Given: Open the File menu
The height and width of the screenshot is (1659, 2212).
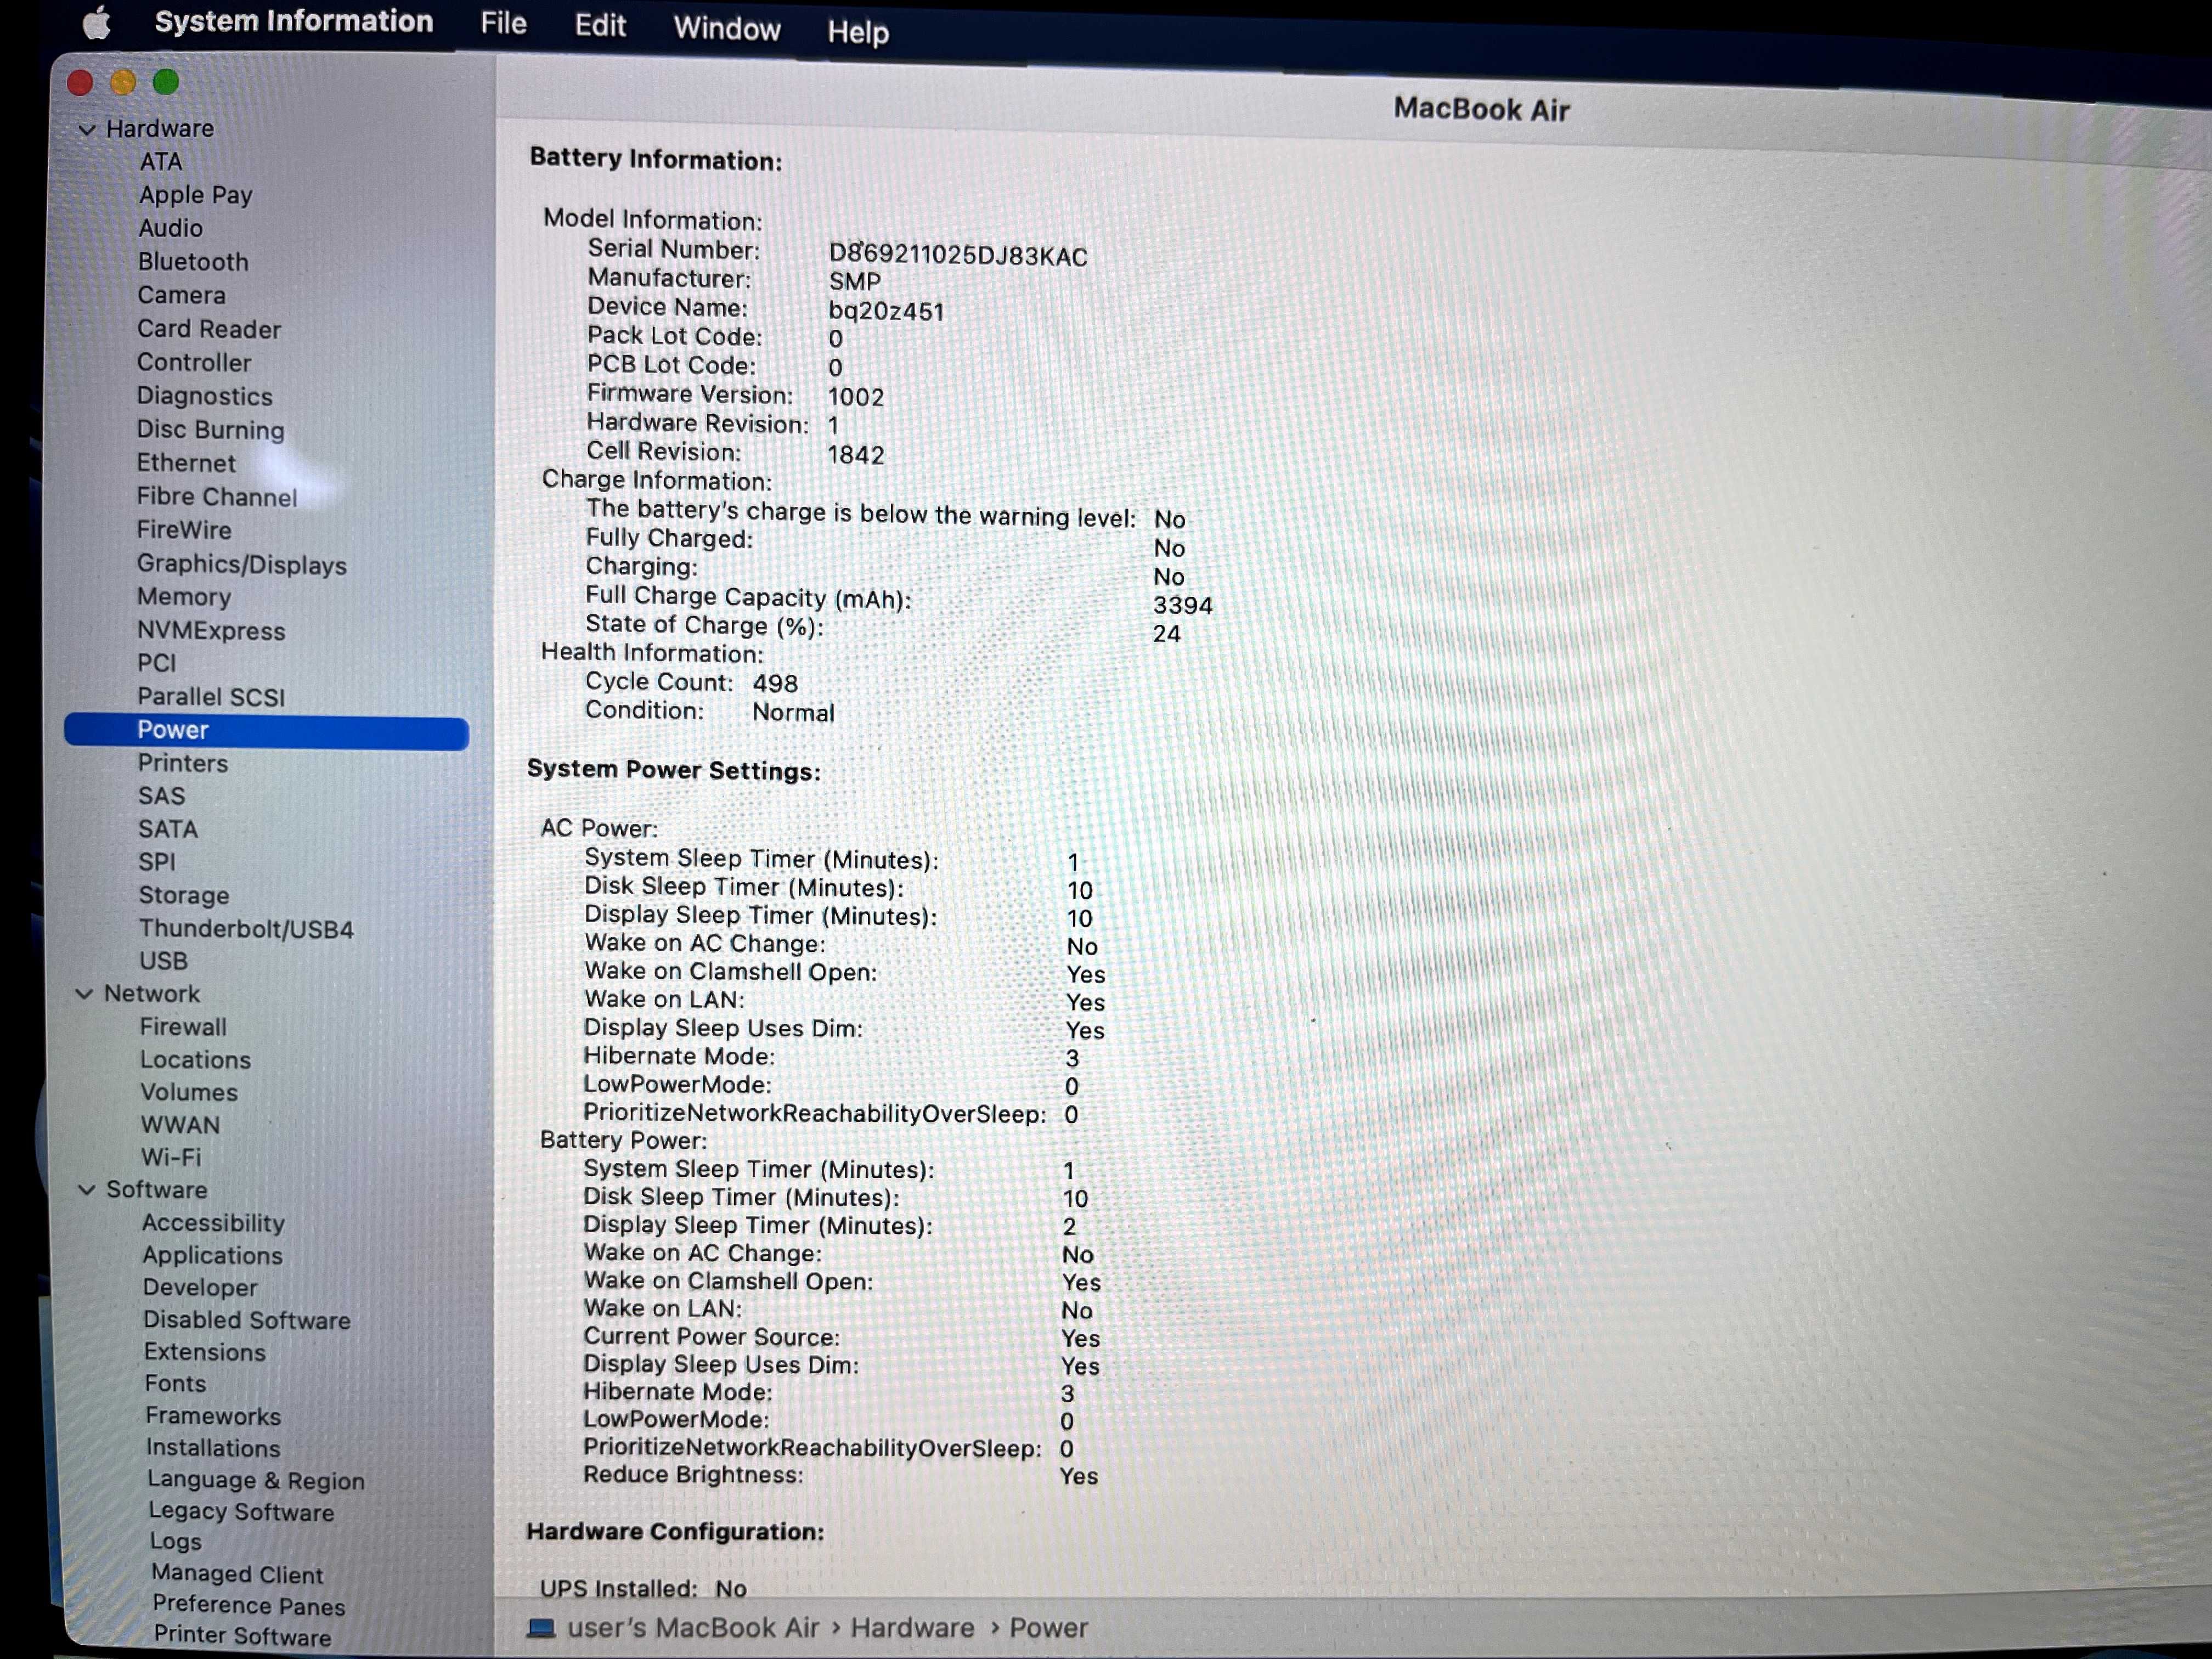Looking at the screenshot, I should [503, 23].
